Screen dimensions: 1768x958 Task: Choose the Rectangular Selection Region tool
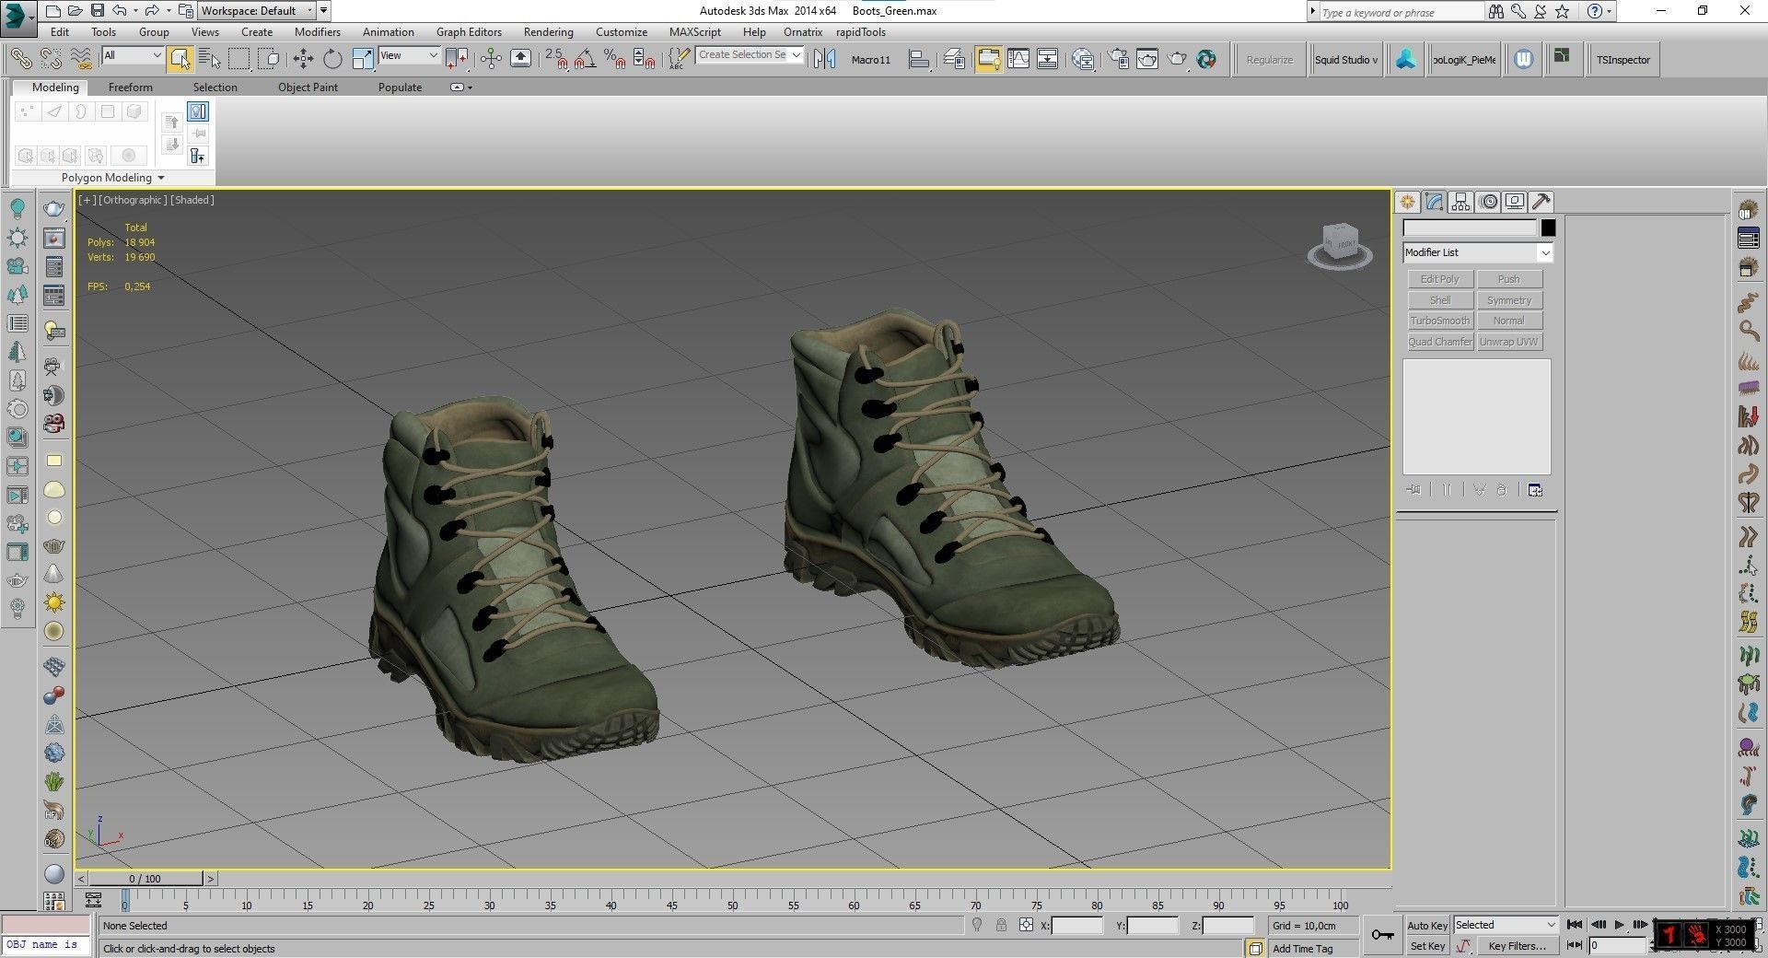click(239, 59)
